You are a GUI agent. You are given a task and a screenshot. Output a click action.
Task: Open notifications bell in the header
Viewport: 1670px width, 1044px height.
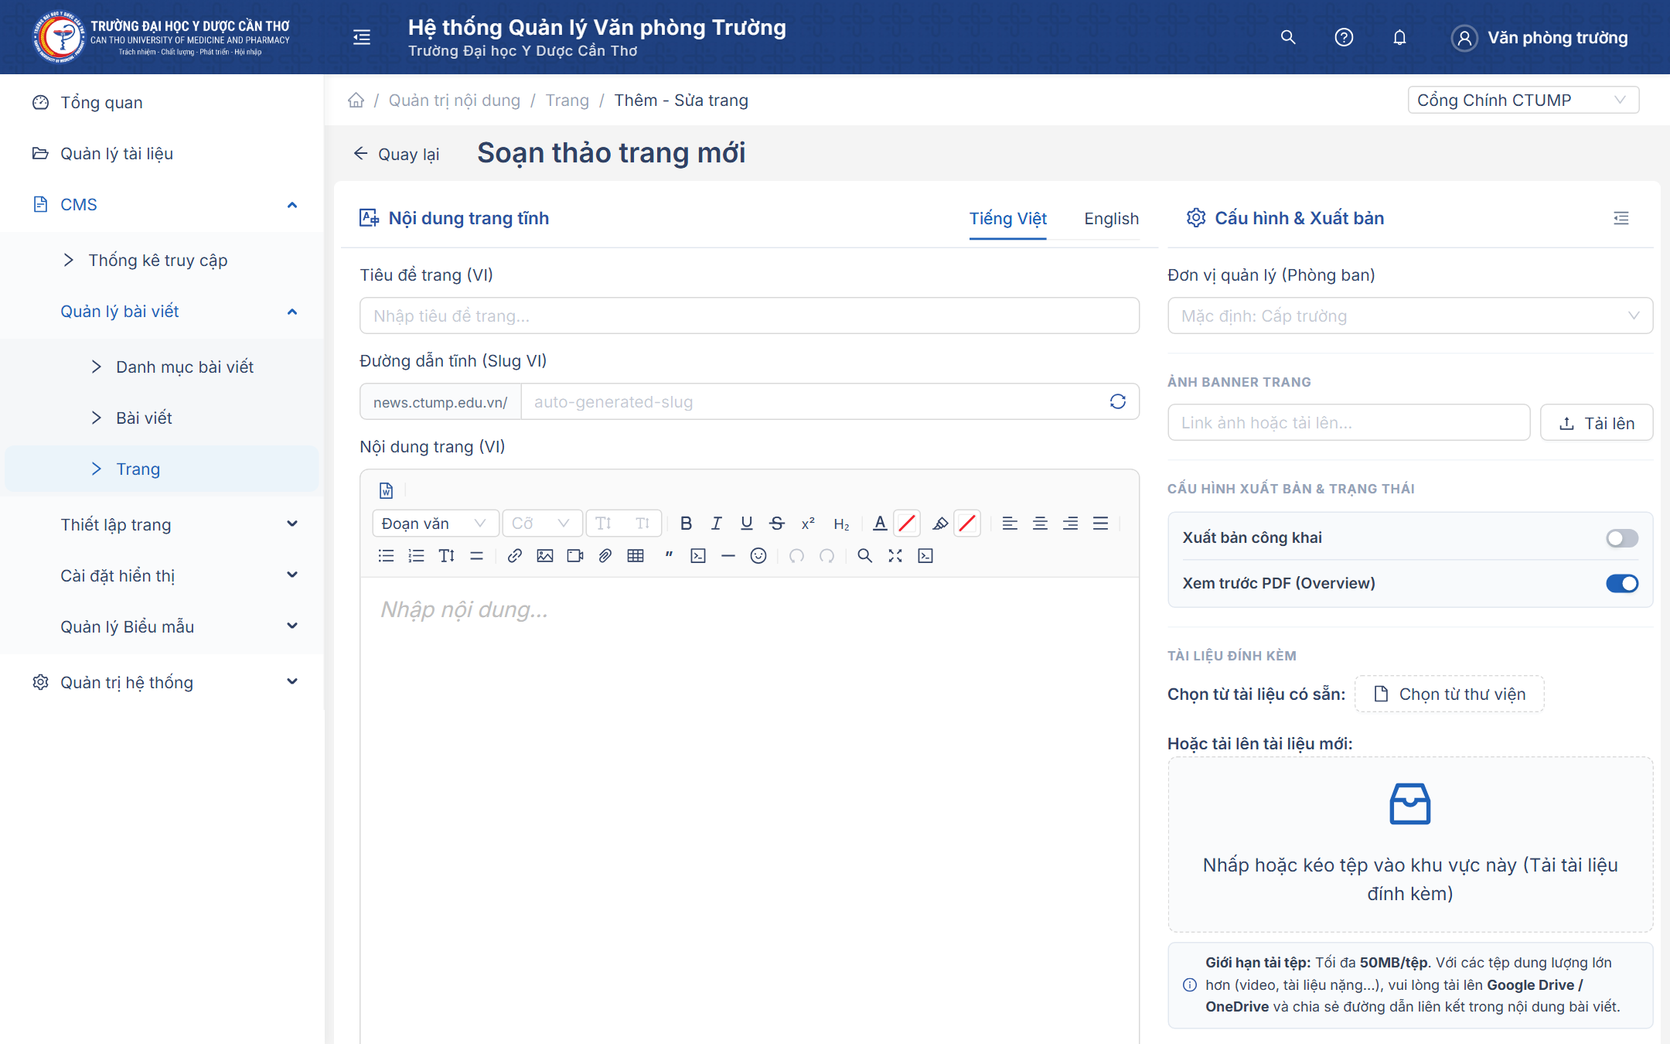[1399, 37]
